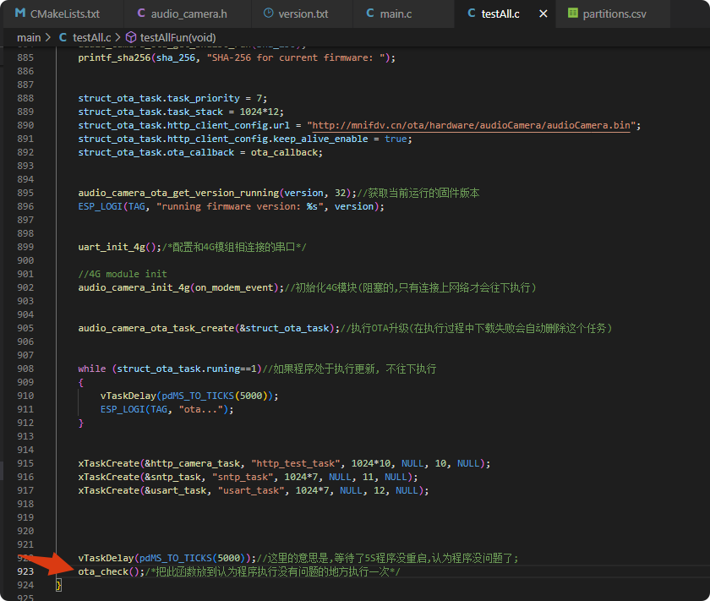Click the table icon on partitions.csv tab
The image size is (710, 601).
point(573,14)
